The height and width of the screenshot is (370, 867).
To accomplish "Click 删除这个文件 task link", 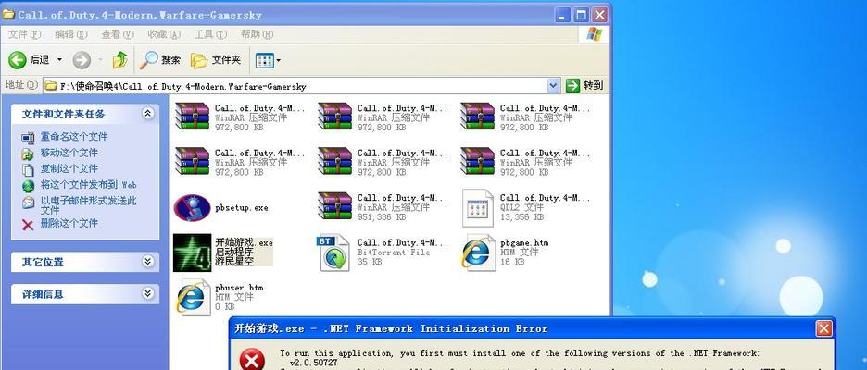I will pyautogui.click(x=69, y=223).
